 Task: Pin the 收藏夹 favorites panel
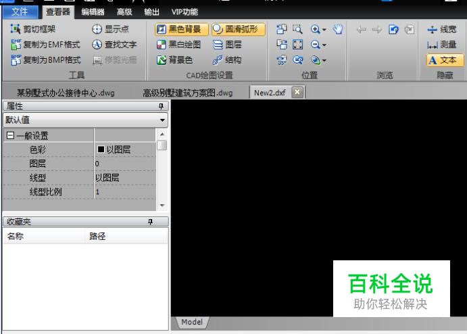click(151, 221)
